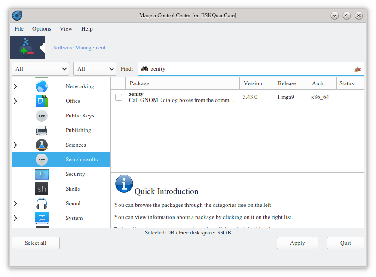Sort by the Package column header
The image size is (376, 277).
click(x=183, y=83)
